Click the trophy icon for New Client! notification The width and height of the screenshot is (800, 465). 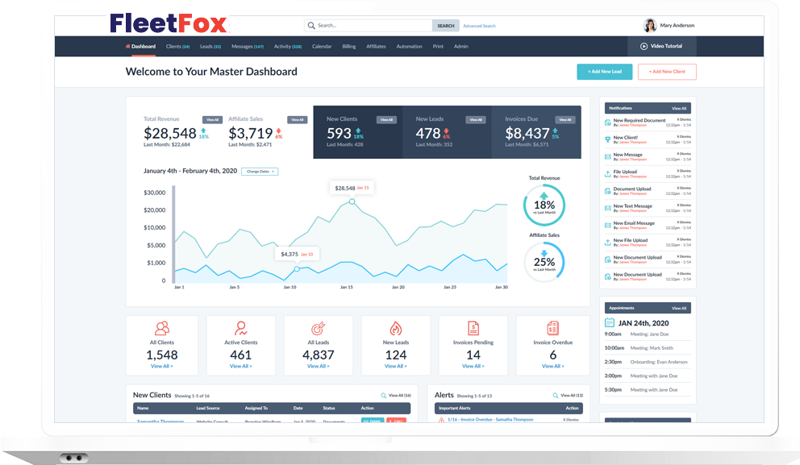pyautogui.click(x=607, y=139)
